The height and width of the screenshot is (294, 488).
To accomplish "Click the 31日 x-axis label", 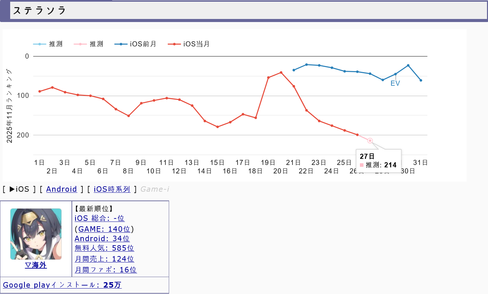I will tap(421, 163).
